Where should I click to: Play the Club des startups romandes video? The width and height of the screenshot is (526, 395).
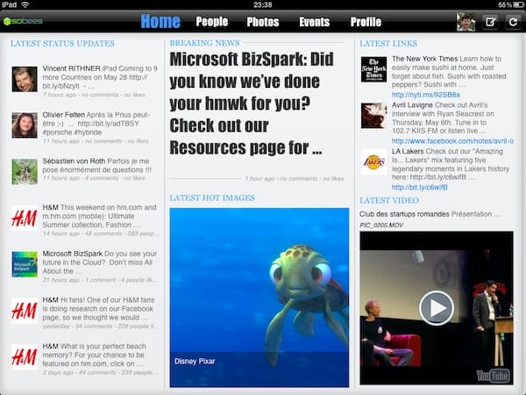pyautogui.click(x=436, y=308)
